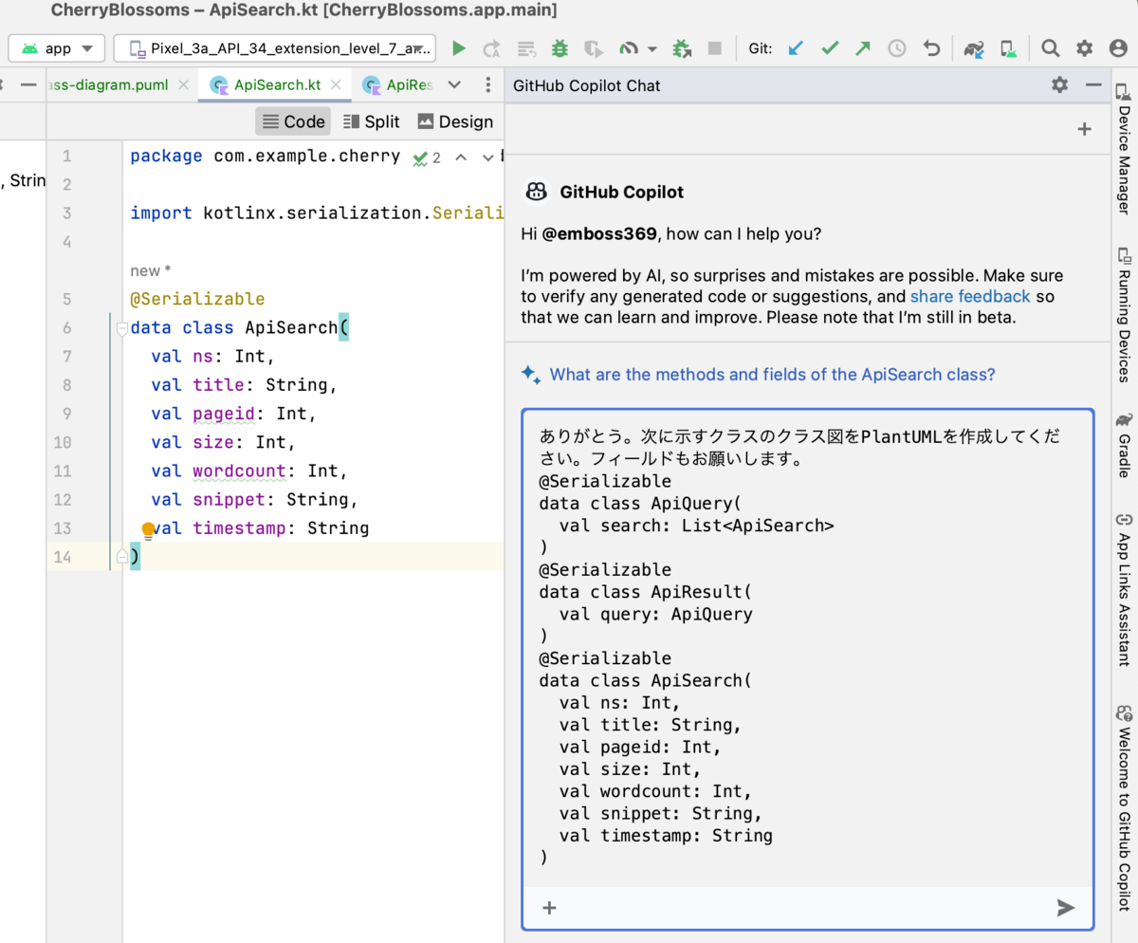
Task: Run the app with the green Run icon
Action: coord(459,48)
